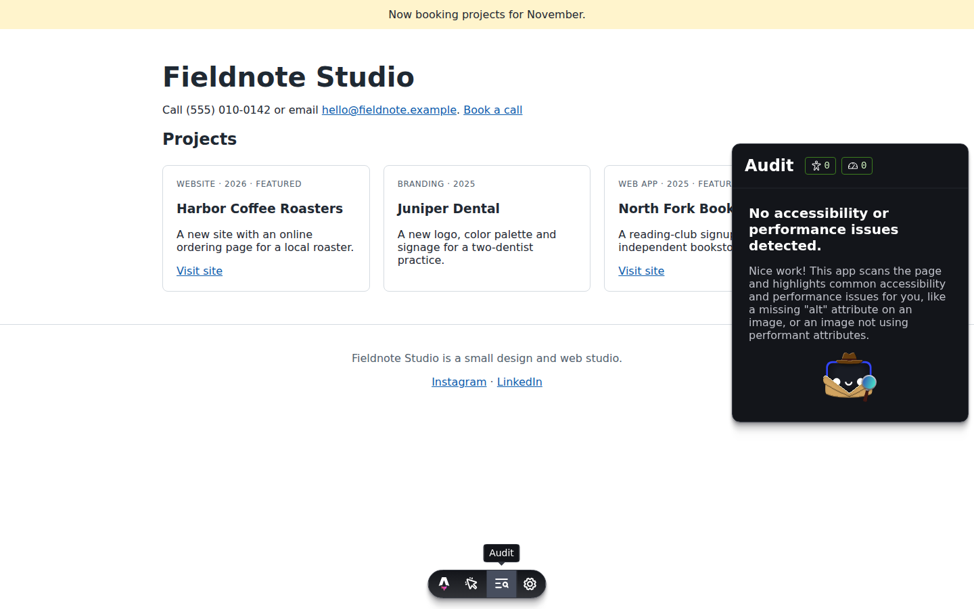974x609 pixels.
Task: Email hello@fieldnote.example link
Action: (x=389, y=110)
